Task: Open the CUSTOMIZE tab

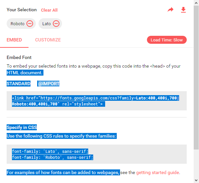Action: tap(48, 40)
